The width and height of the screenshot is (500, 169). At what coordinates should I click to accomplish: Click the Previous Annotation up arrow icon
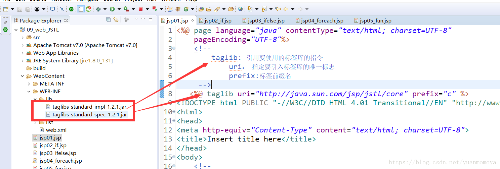264,9
